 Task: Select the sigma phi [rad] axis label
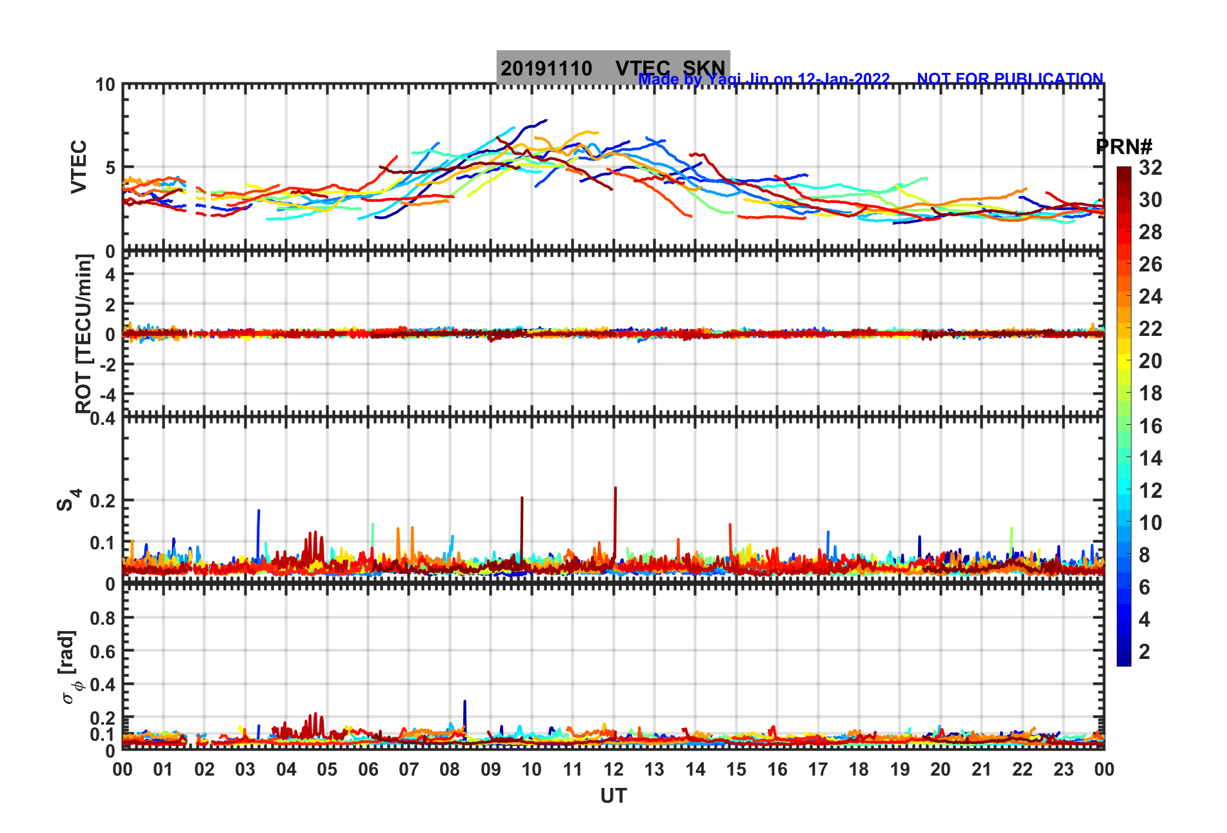pyautogui.click(x=70, y=667)
